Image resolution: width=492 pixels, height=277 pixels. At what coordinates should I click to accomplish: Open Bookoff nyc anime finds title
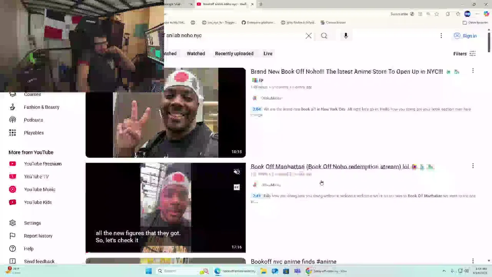[x=293, y=262]
